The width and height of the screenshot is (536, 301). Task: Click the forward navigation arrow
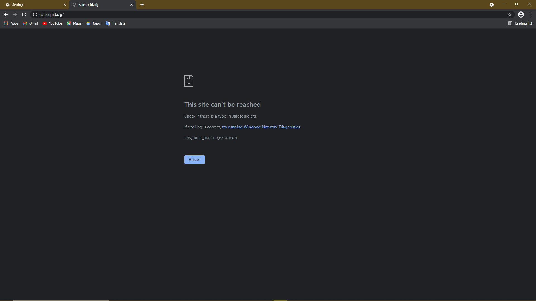tap(15, 14)
